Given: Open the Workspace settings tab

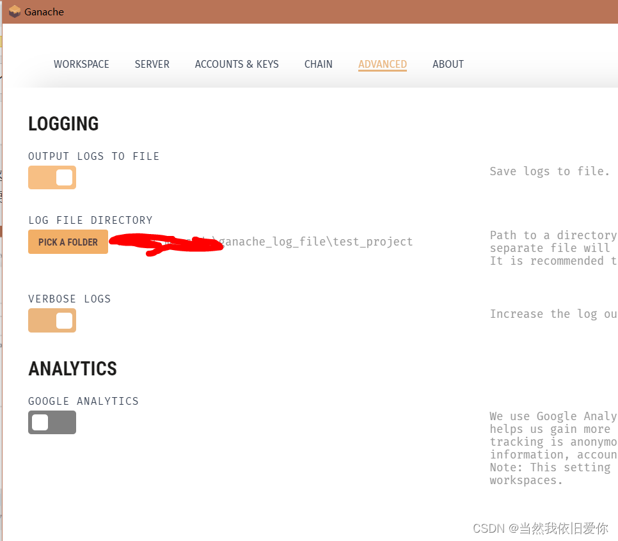Looking at the screenshot, I should click(x=81, y=64).
